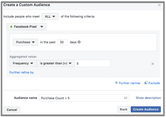Click the Exclude icon

[146, 83]
